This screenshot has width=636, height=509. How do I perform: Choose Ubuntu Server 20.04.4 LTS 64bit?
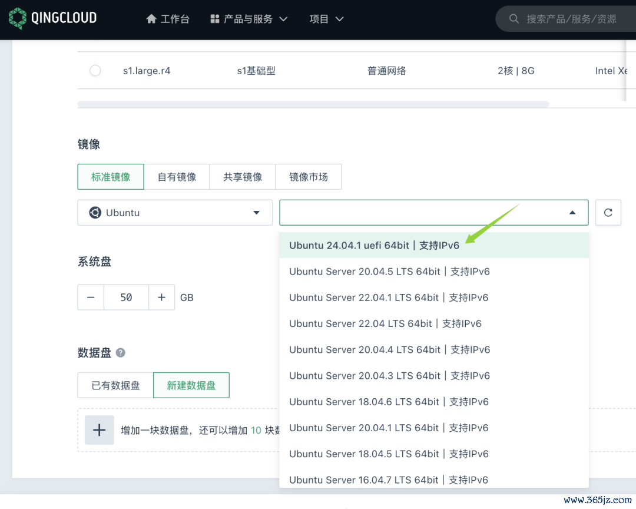click(x=433, y=349)
